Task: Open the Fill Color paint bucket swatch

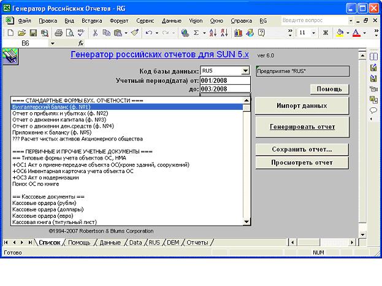Action: 340,33
